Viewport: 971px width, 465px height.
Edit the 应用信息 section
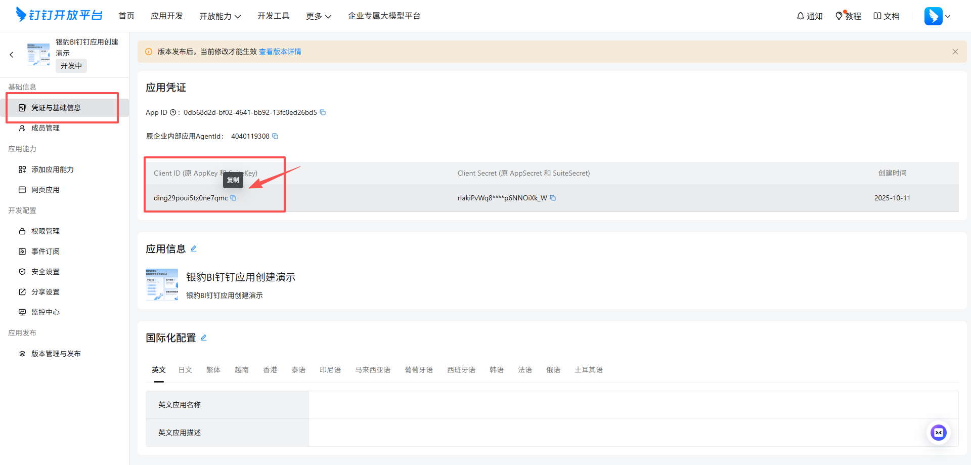coord(194,248)
